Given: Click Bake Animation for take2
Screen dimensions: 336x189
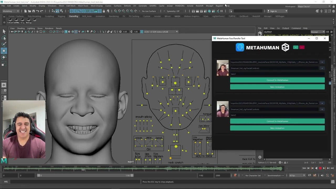Looking at the screenshot, I should 277,128.
